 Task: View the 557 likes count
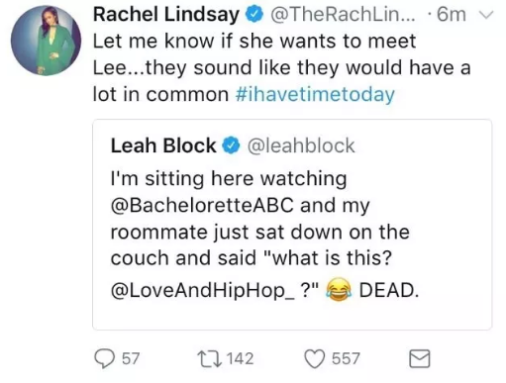coord(346,359)
